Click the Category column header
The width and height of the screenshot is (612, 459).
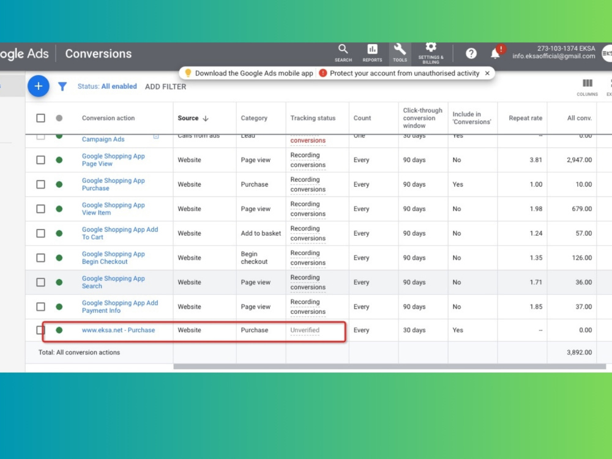[x=254, y=118]
